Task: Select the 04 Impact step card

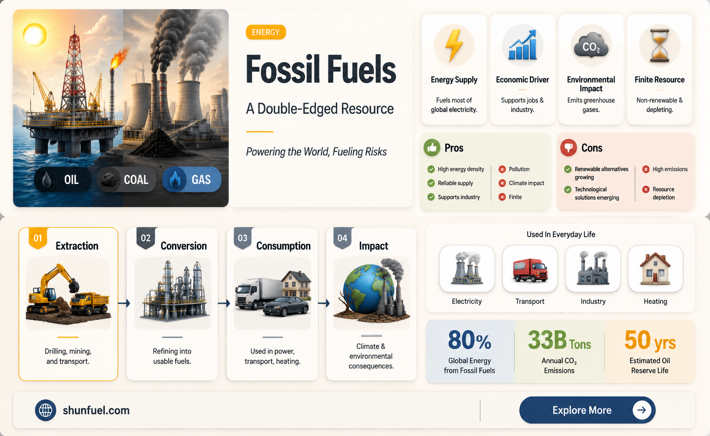Action: pos(371,304)
